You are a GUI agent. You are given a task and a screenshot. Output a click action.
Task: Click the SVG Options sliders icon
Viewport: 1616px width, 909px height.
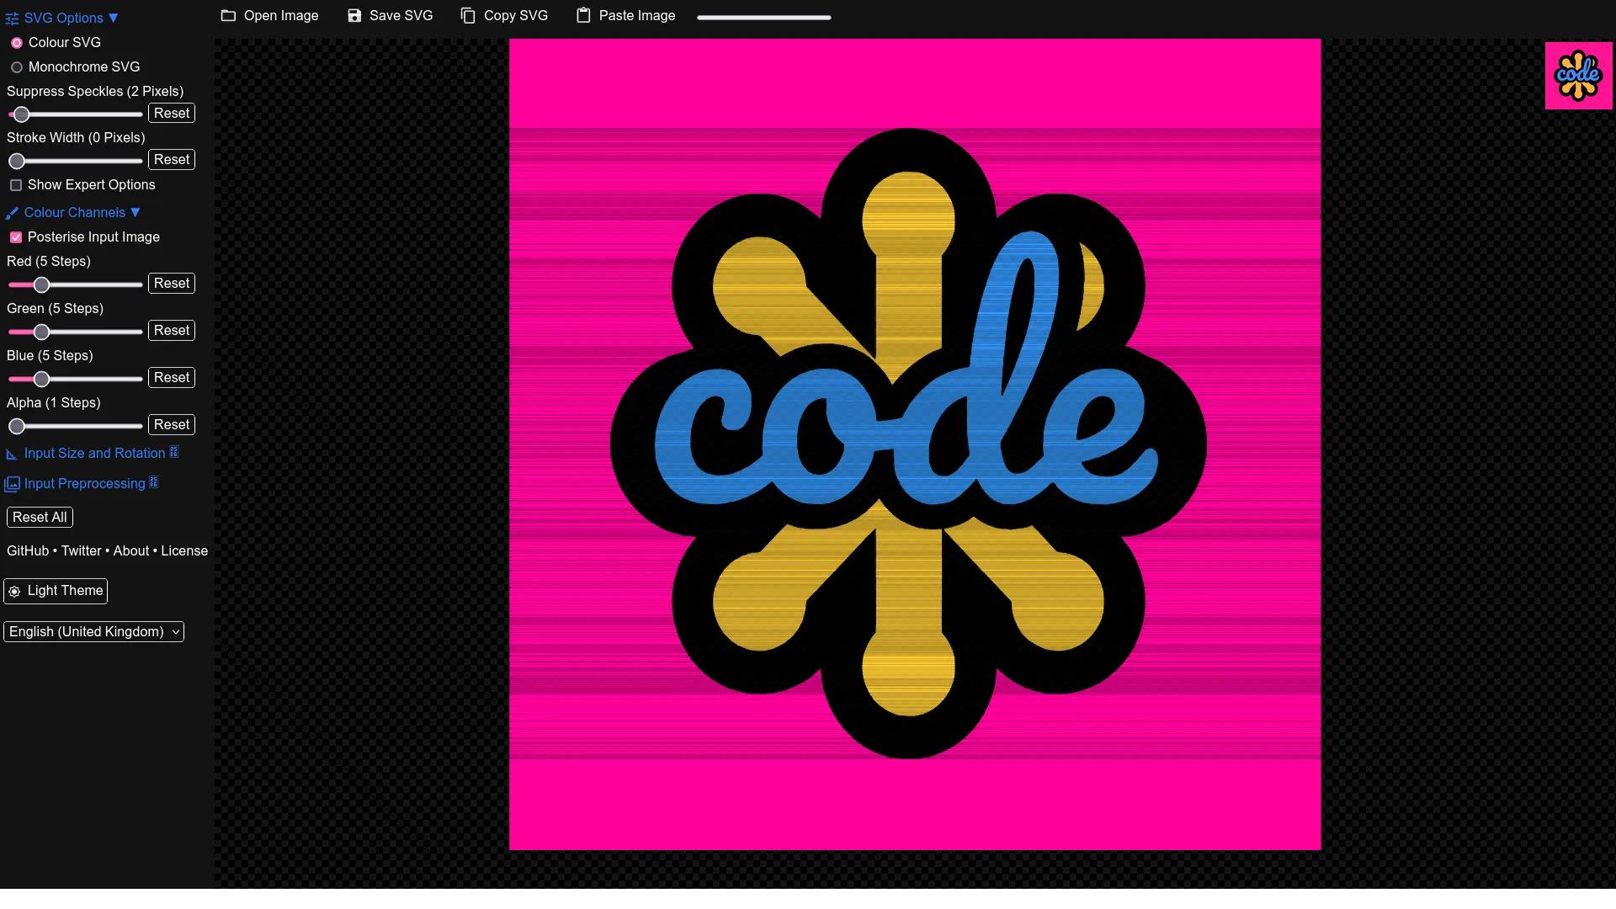[12, 19]
